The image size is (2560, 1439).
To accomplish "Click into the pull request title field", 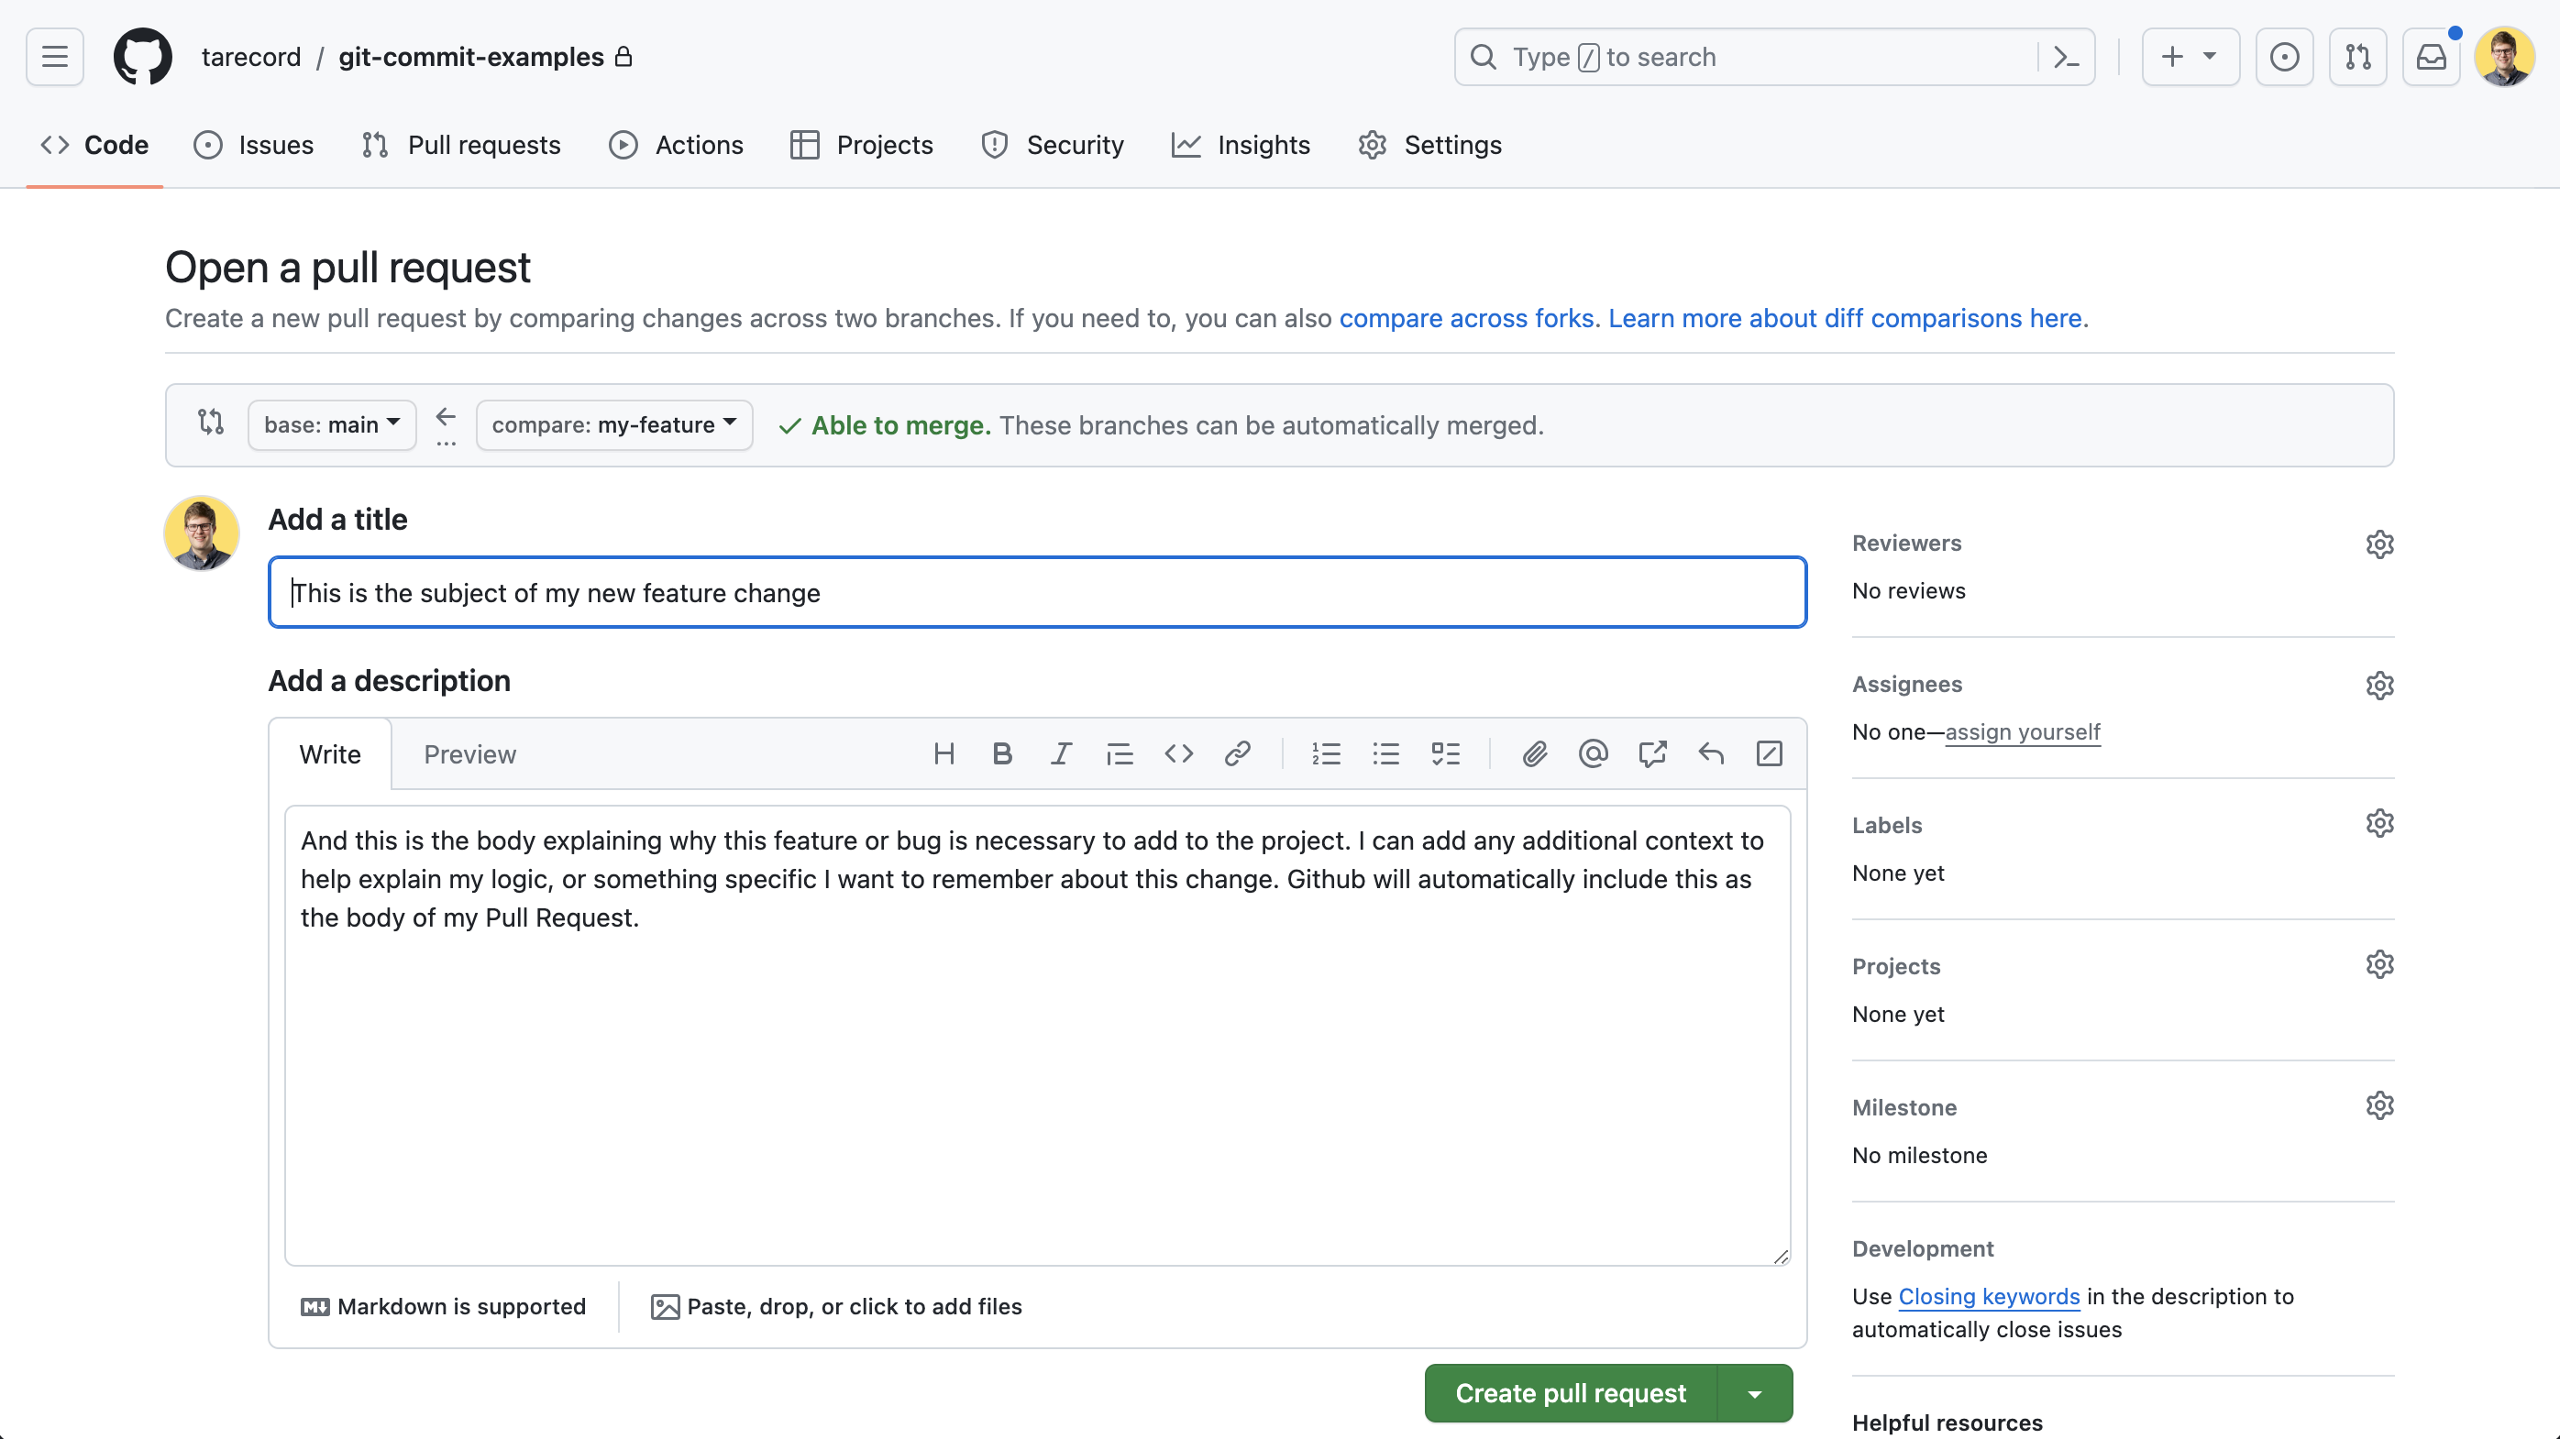I will click(x=1036, y=593).
